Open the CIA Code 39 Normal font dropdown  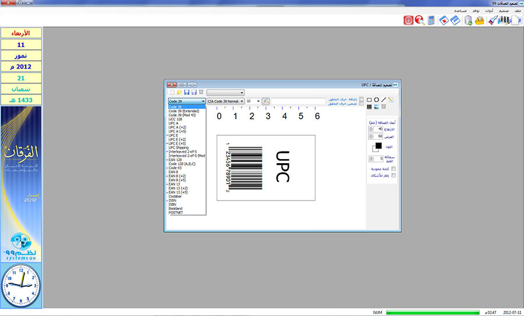(225, 101)
